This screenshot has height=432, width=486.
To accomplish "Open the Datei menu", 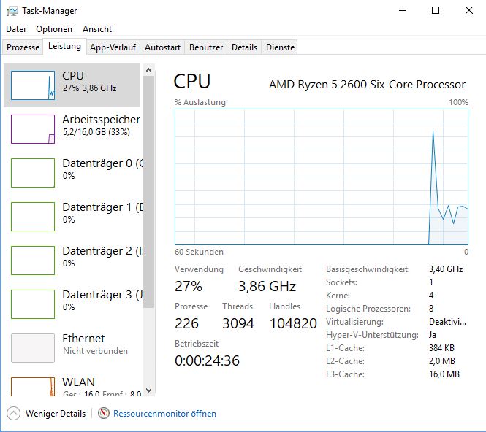I will 16,29.
